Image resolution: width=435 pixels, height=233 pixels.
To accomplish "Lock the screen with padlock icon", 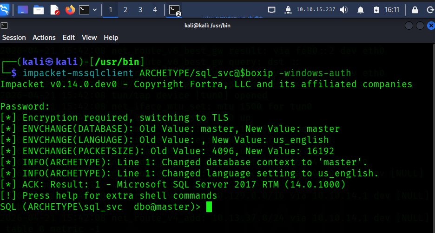I will point(415,10).
